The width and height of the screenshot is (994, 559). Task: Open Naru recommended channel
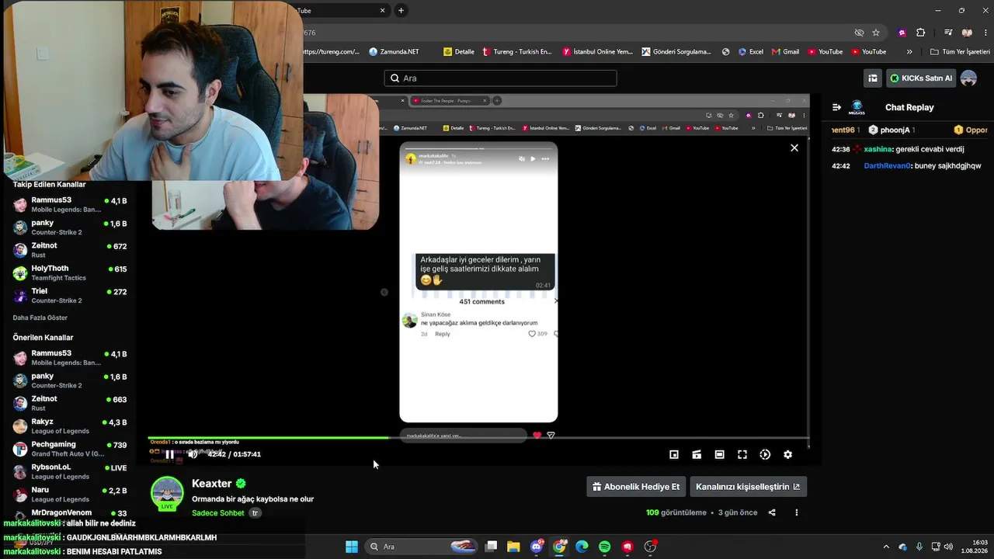(70, 494)
